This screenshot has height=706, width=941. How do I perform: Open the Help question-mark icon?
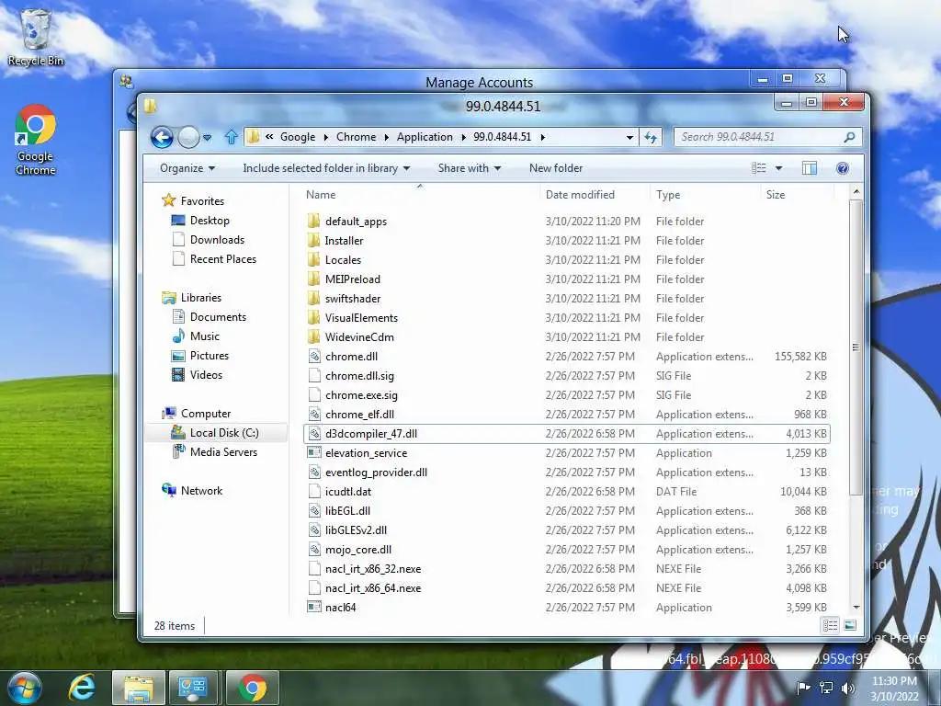(x=843, y=168)
